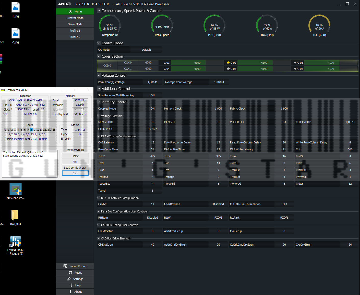Click the Coupled Mode ON value
The height and width of the screenshot is (295, 360).
152,109
